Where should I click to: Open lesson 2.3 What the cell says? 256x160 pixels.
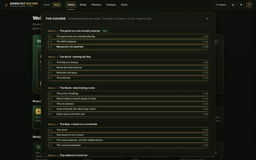pos(128,73)
